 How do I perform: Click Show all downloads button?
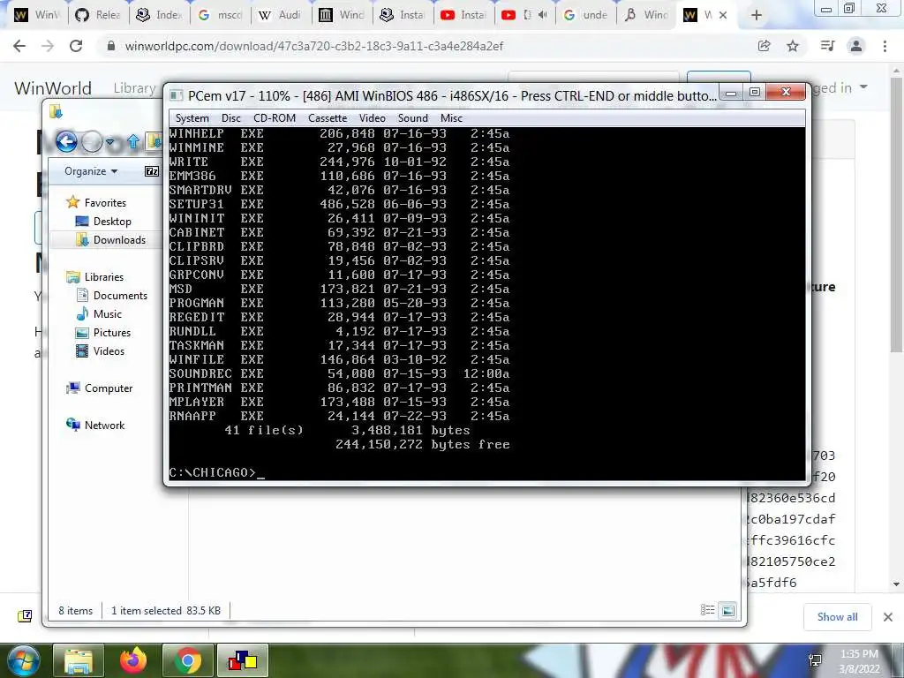(837, 617)
